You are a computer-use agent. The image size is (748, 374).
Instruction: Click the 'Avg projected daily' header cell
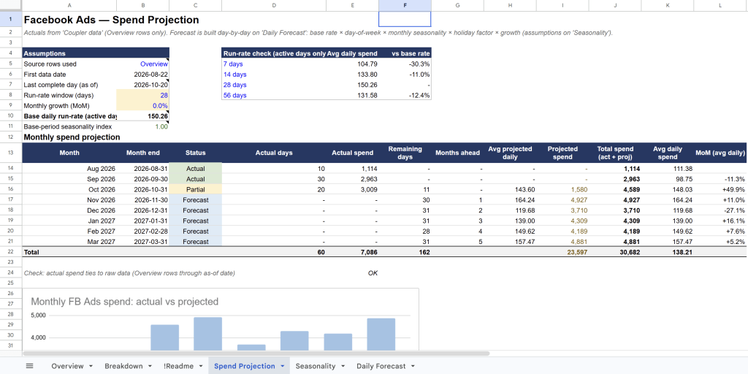coord(510,153)
